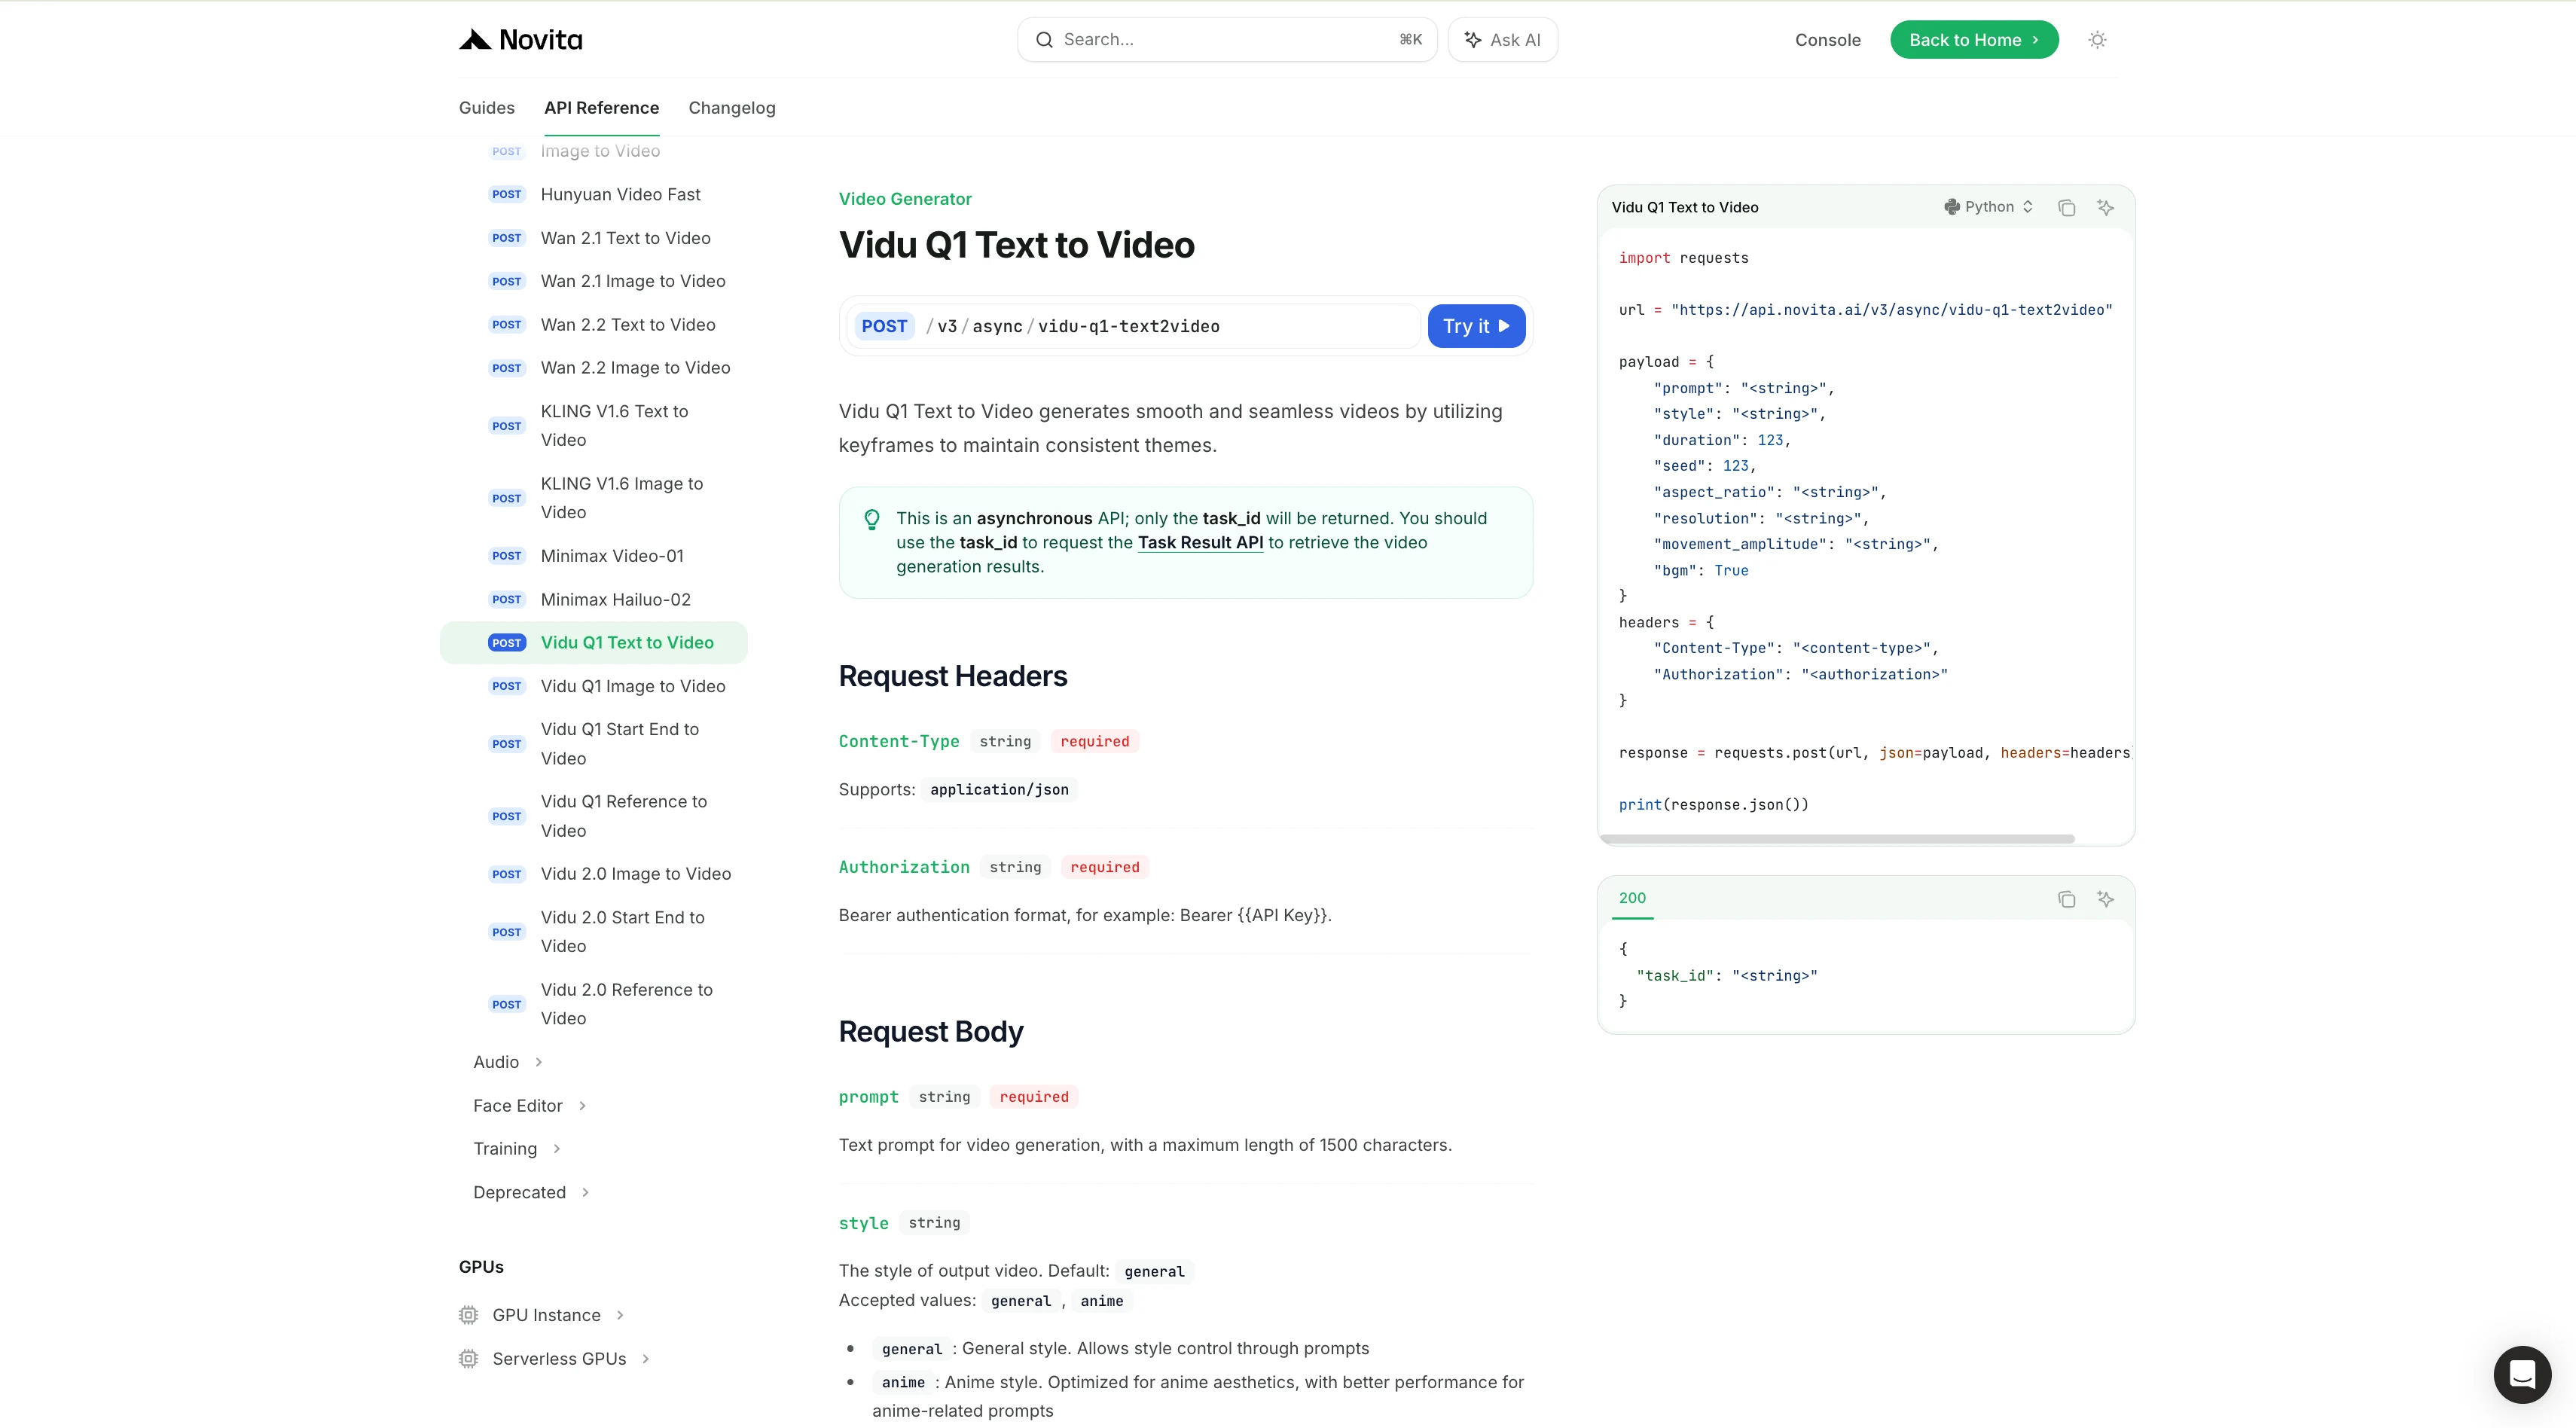The width and height of the screenshot is (2576, 1428).
Task: Open Wan 2.1 Image to Video
Action: point(633,282)
